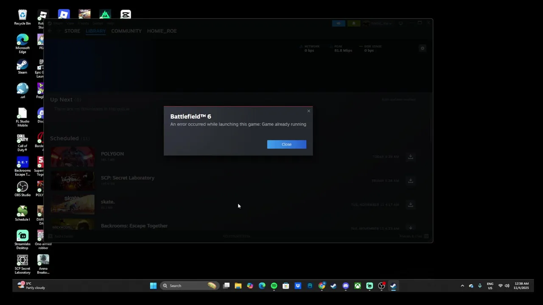Select the LIBRARY tab in Steam
This screenshot has height=305, width=543.
click(96, 31)
